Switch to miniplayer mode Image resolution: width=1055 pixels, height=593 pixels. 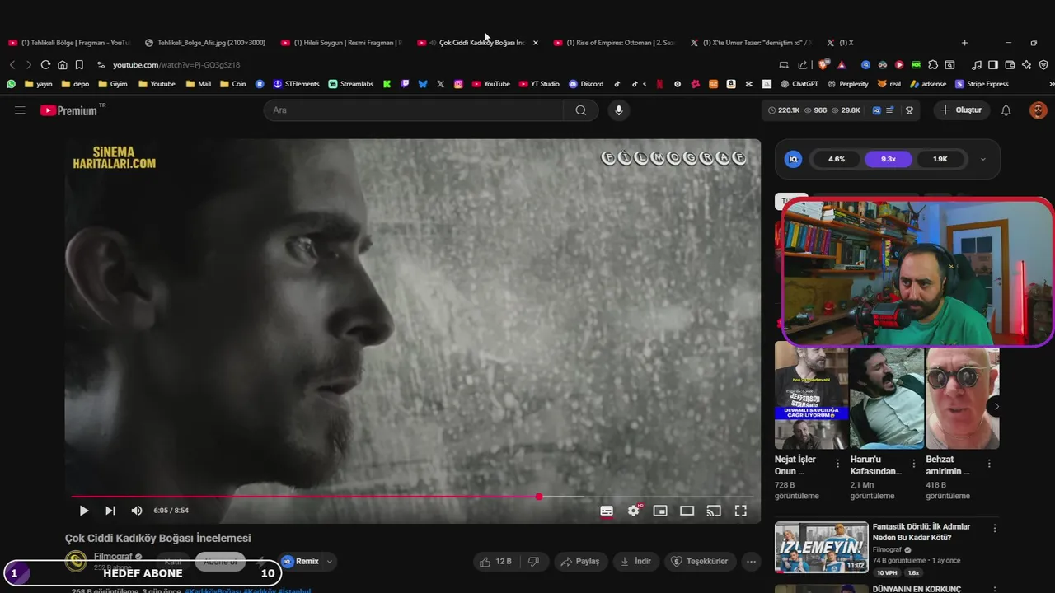[x=660, y=511]
